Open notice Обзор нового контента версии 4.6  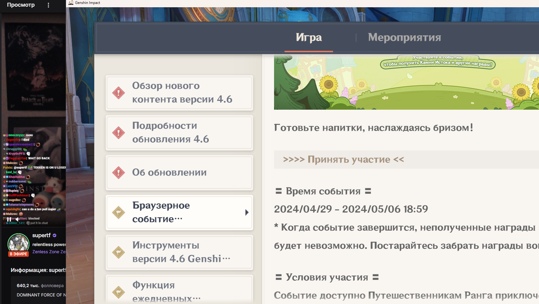pos(179,93)
